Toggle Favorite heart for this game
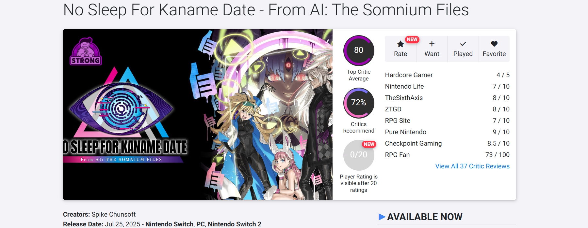588x228 pixels. click(x=494, y=49)
